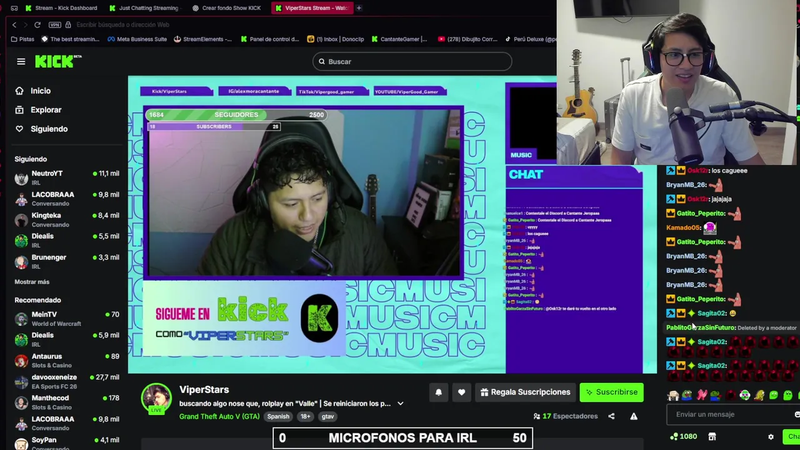Click the pink clapping hands emote
The width and height of the screenshot is (800, 450).
coord(702,395)
